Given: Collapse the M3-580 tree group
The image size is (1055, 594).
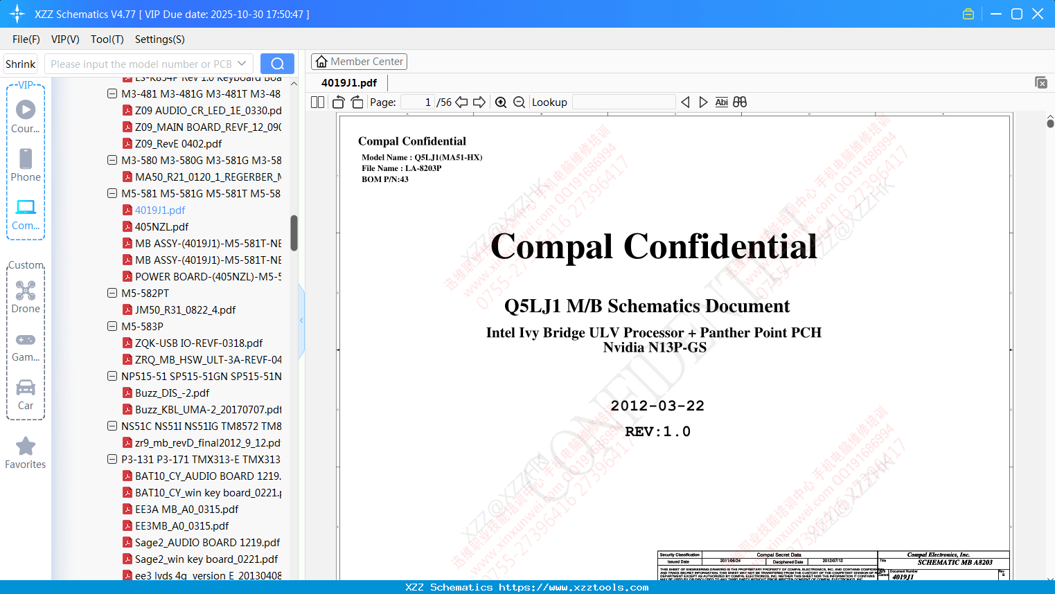Looking at the screenshot, I should point(112,160).
